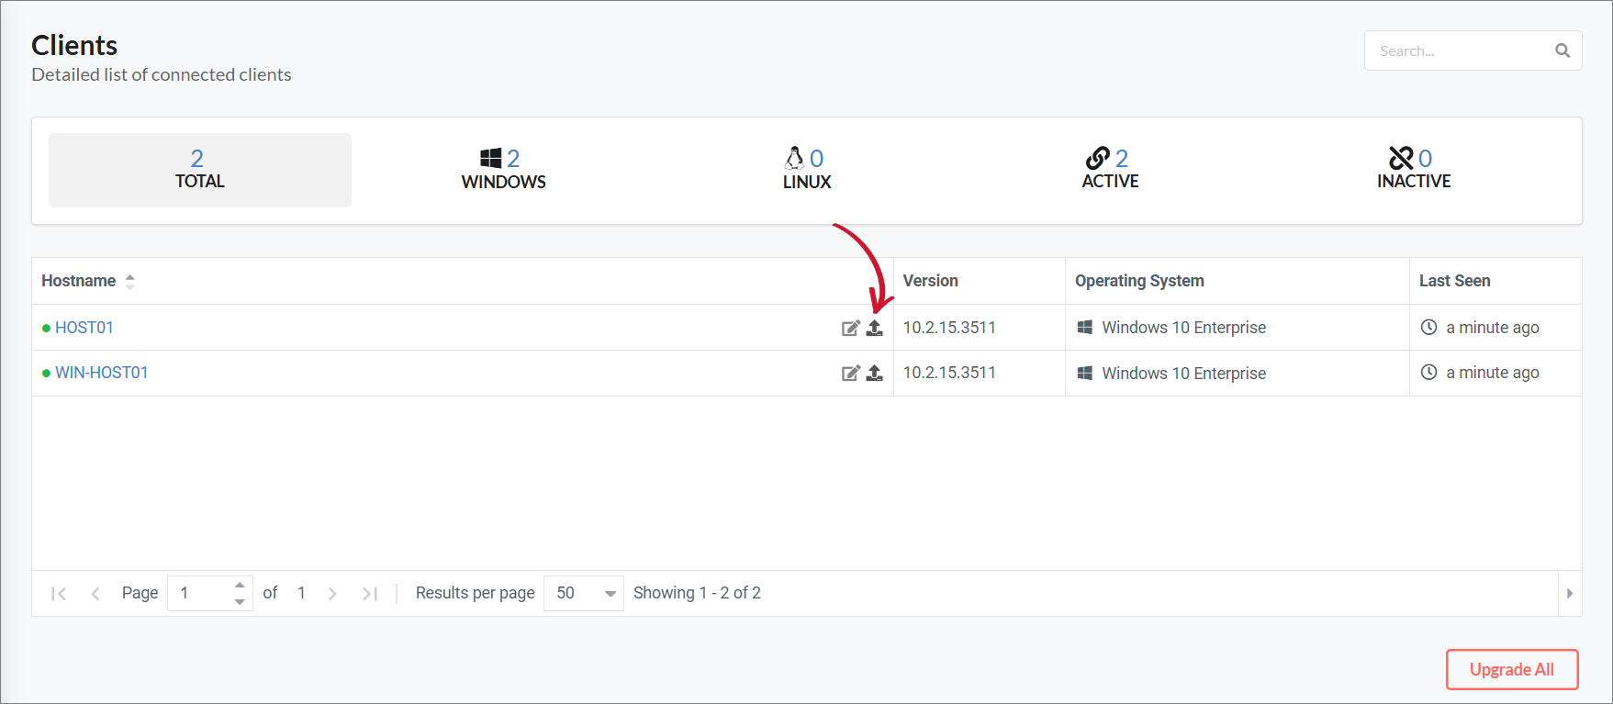Upgrade the WIN-HOST01 client via upload icon
Screen dimensions: 1613x704
tap(875, 373)
